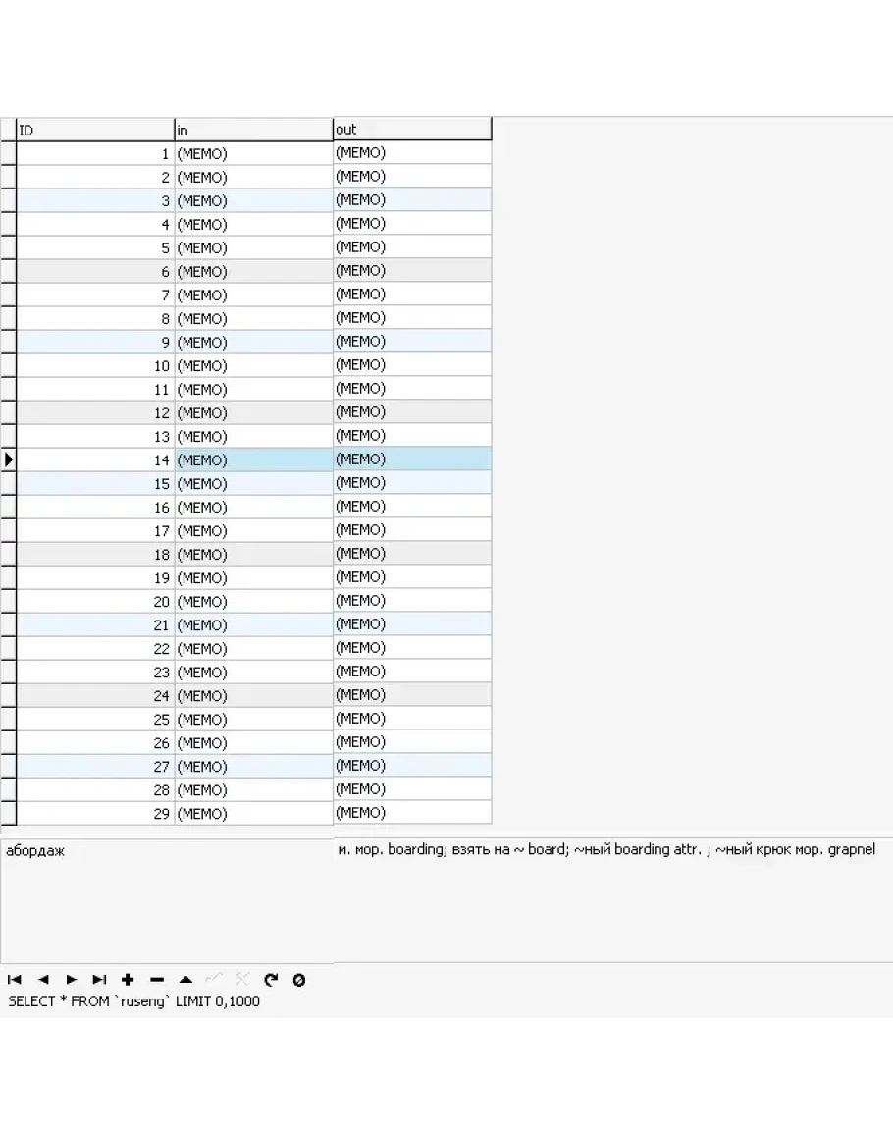Go to next record arrow

tap(72, 980)
